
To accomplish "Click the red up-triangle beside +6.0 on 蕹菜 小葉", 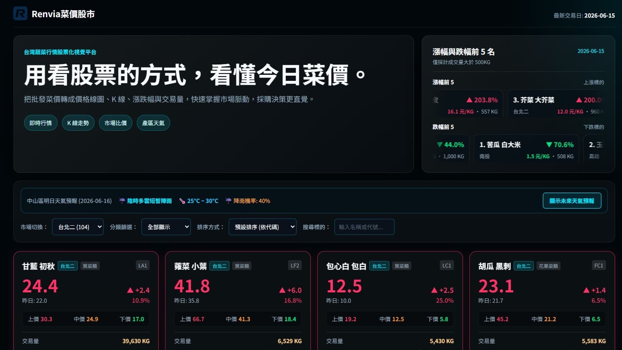I will pyautogui.click(x=282, y=290).
